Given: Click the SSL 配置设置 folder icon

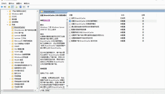Looking at the screenshot, I should coord(13,49).
